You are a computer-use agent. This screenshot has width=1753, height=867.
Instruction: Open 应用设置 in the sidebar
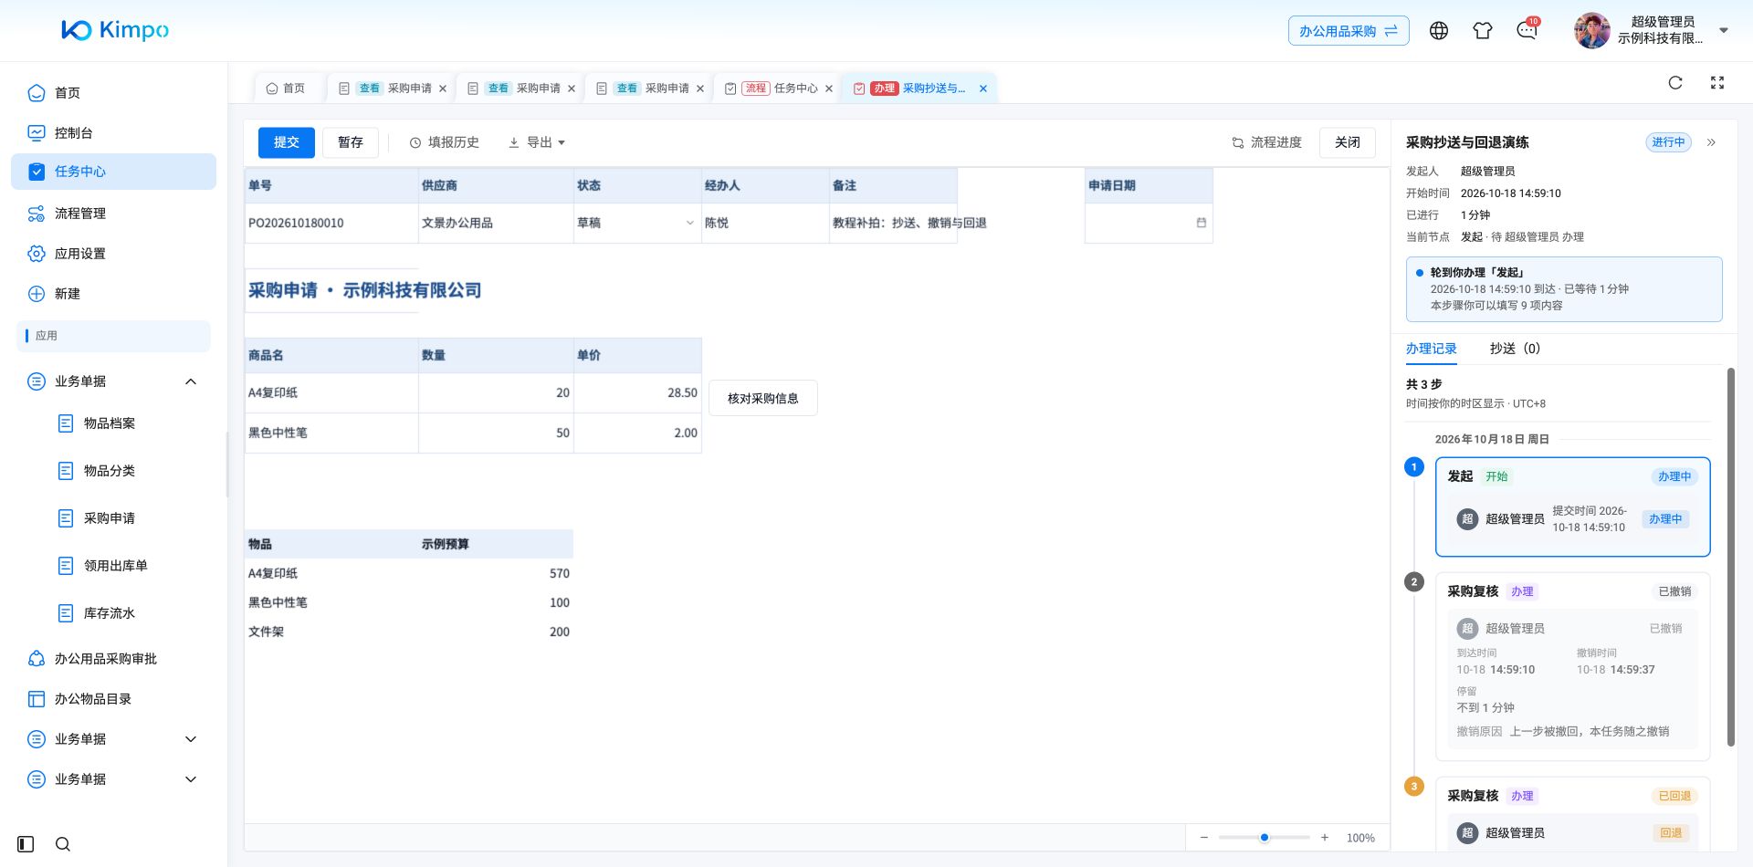113,254
